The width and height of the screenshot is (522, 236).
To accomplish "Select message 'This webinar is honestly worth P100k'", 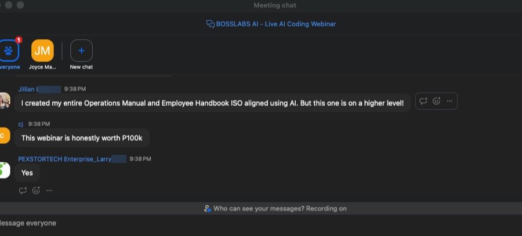I will pos(82,138).
